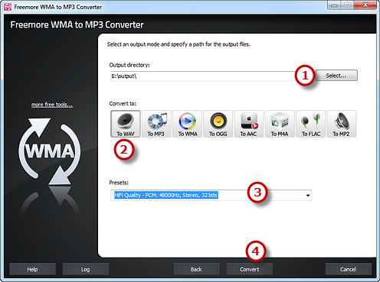Go Back to previous step
Image resolution: width=380 pixels, height=282 pixels.
pos(196,269)
